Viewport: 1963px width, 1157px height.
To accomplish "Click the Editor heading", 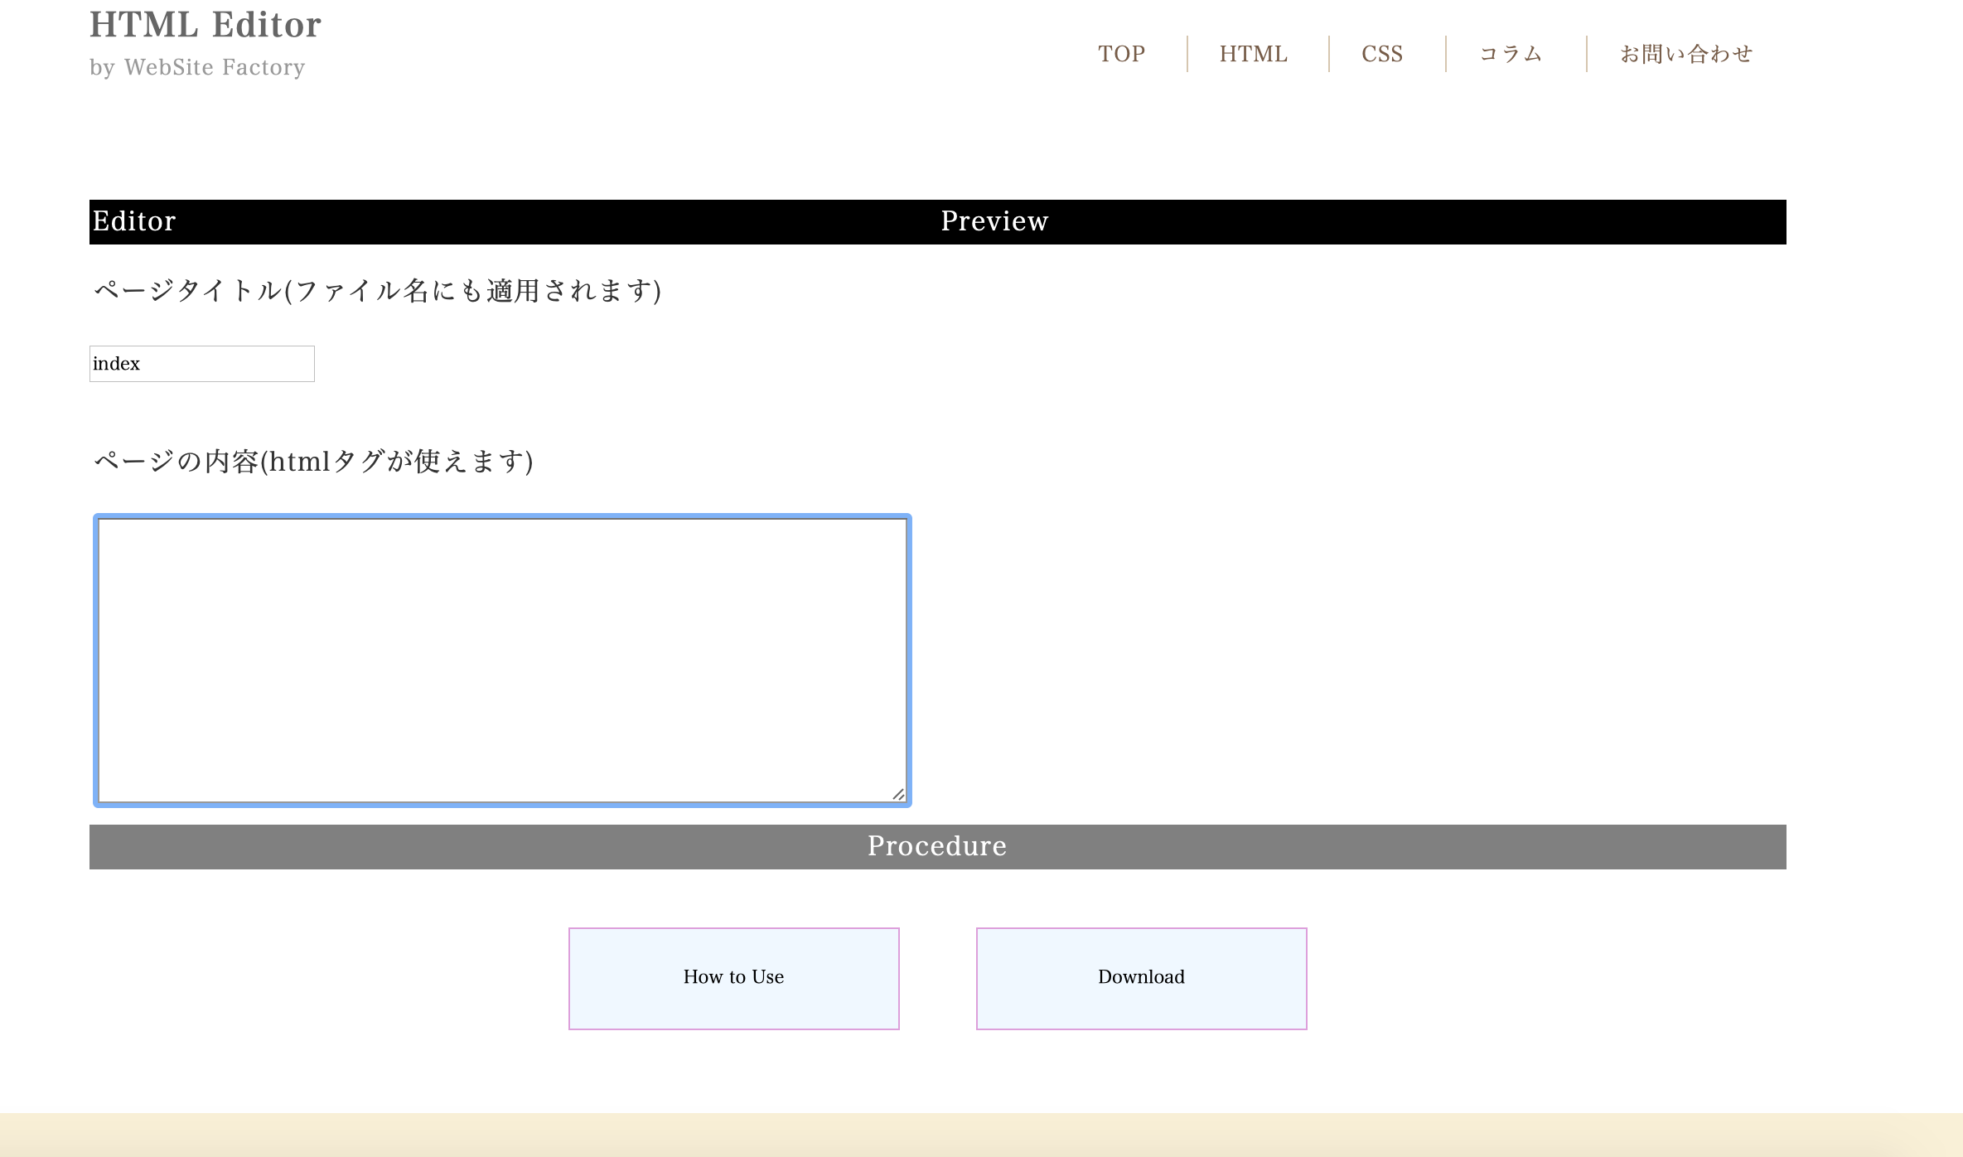I will coord(134,221).
